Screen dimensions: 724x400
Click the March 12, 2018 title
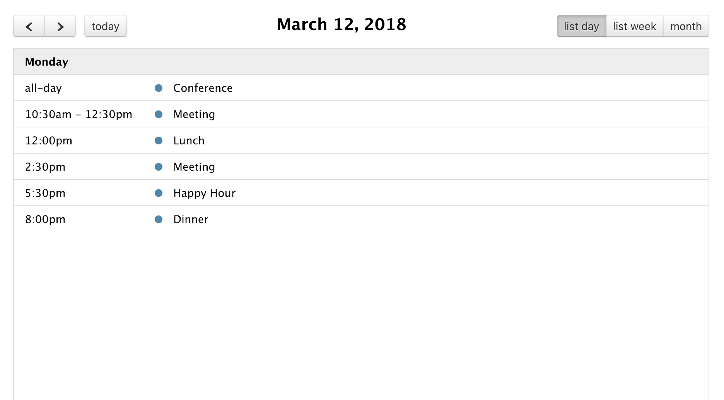341,24
